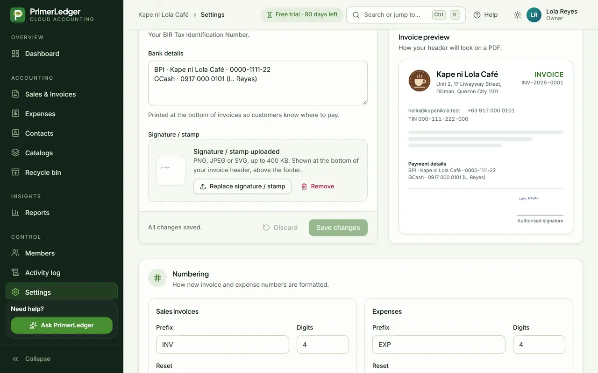
Task: Toggle theme with the sun icon
Action: coord(518,15)
